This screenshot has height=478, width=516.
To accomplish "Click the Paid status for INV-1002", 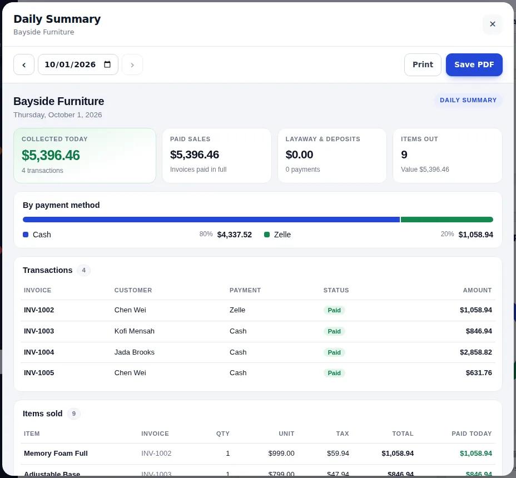I will [334, 310].
